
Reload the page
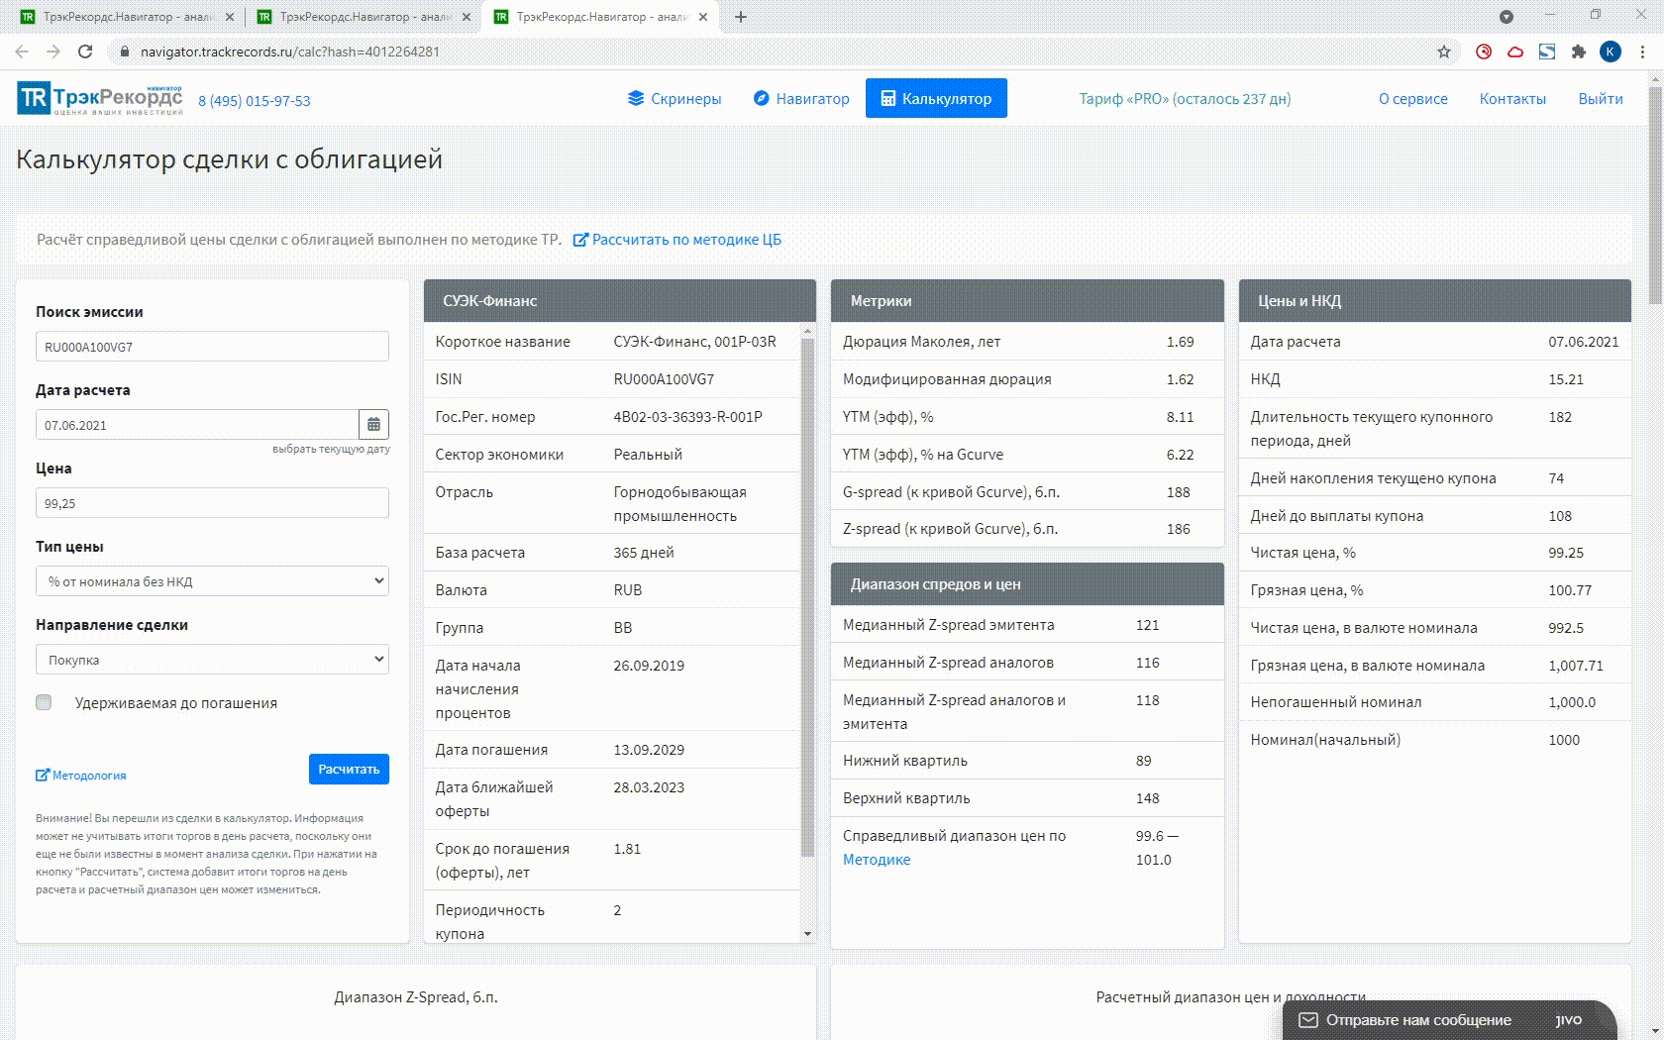[85, 52]
